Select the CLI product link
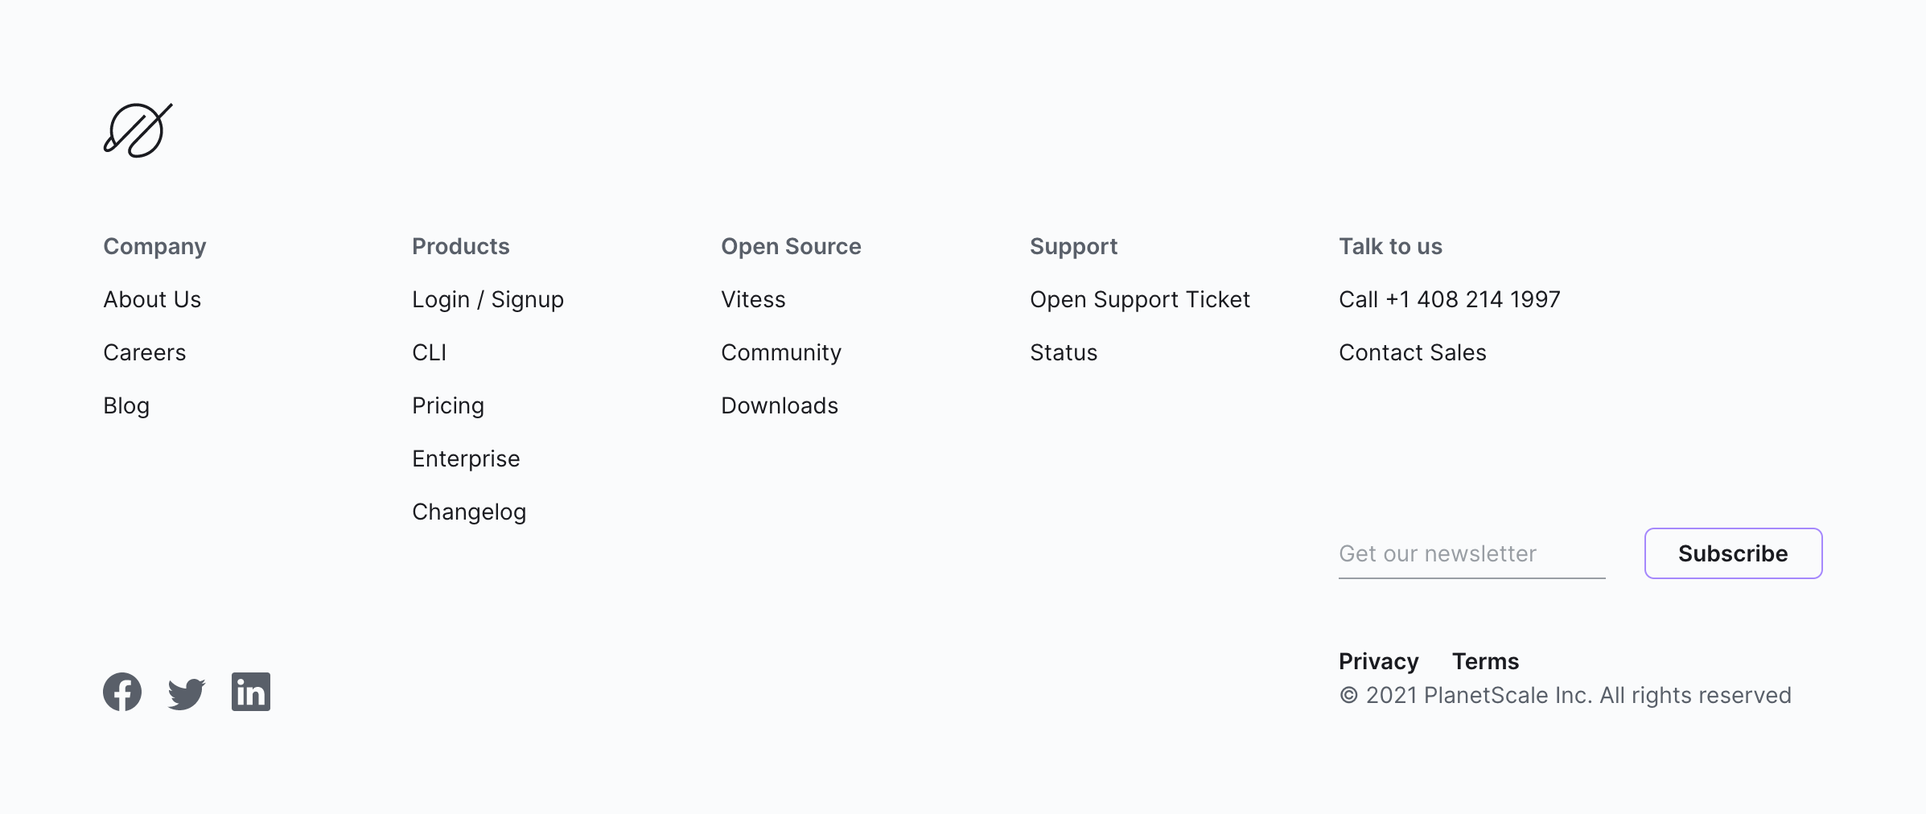Viewport: 1926px width, 814px height. click(429, 352)
